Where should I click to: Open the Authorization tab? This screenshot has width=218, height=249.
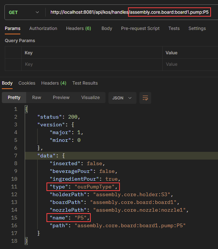coord(43,28)
